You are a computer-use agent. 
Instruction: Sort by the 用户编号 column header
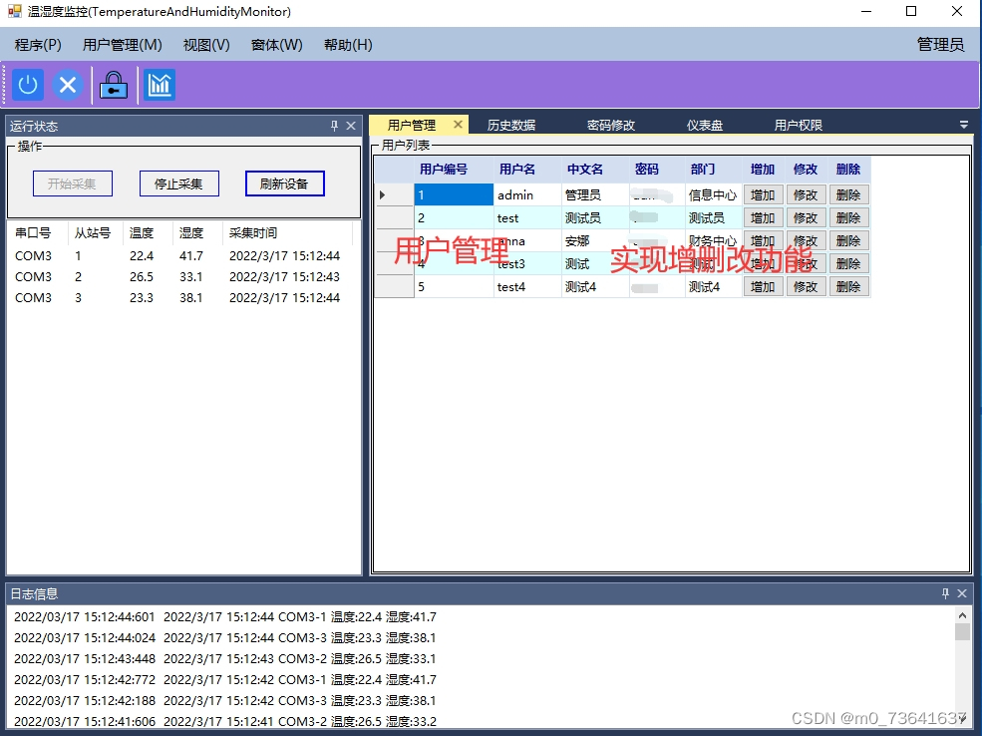tap(454, 170)
